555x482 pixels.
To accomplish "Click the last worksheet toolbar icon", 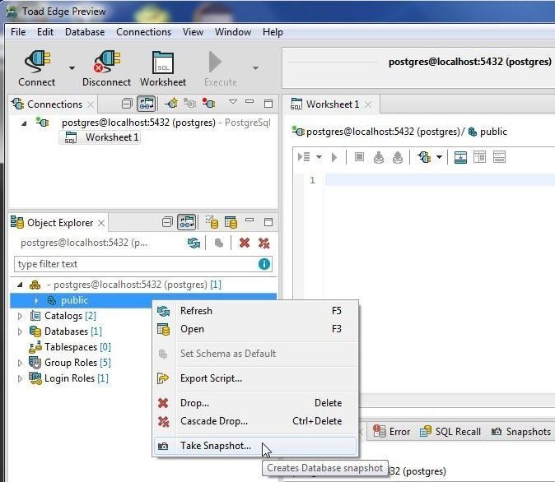I will pos(499,157).
